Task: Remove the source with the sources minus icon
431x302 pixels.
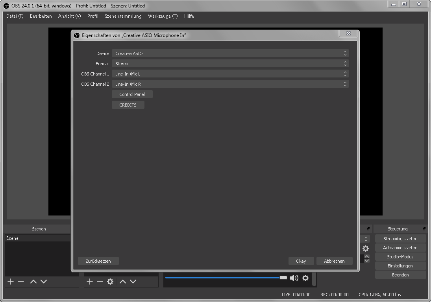Action: (100, 282)
